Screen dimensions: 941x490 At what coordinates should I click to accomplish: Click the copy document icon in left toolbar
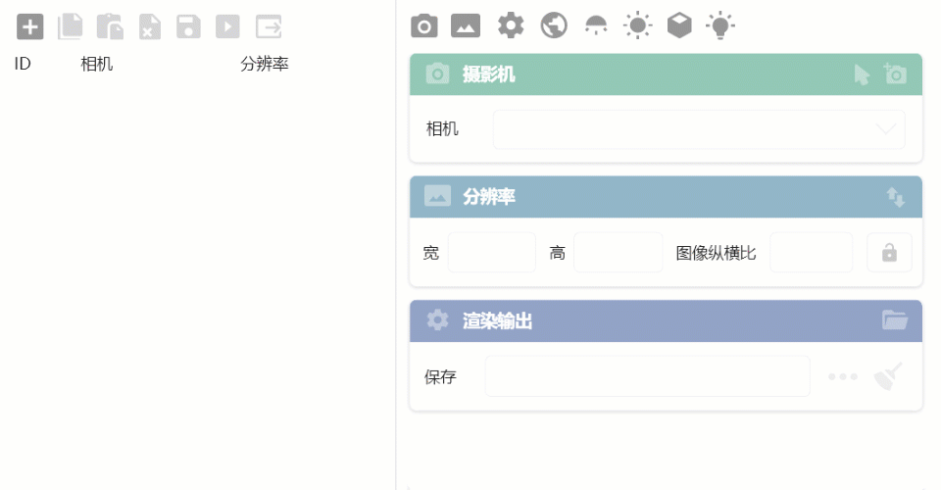click(71, 27)
